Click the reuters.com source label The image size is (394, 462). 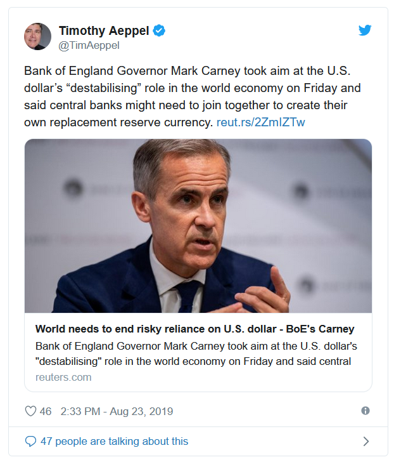pyautogui.click(x=63, y=377)
